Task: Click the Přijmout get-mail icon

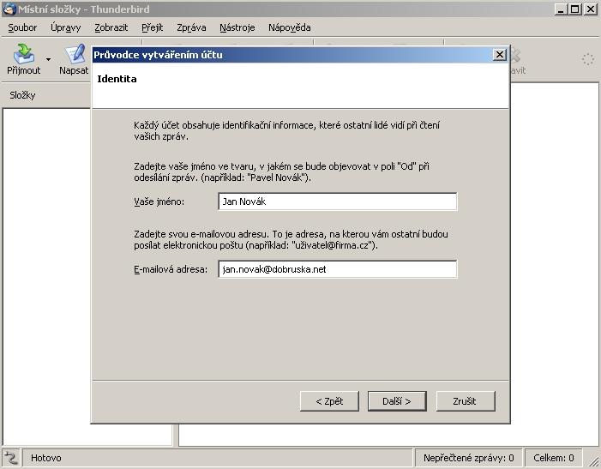Action: (24, 55)
